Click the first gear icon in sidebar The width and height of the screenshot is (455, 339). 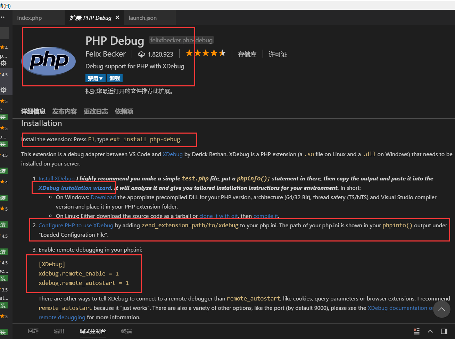click(3, 63)
